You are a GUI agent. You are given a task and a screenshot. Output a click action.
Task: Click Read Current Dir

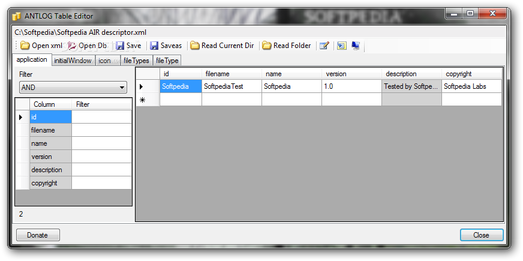coord(222,46)
